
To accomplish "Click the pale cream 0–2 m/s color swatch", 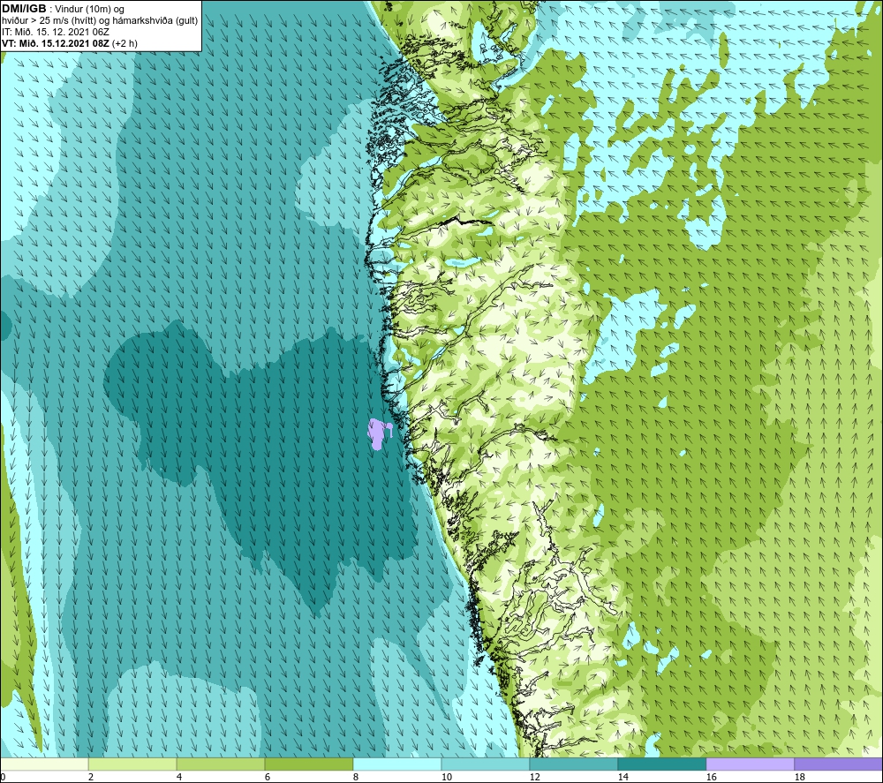I will 44,764.
